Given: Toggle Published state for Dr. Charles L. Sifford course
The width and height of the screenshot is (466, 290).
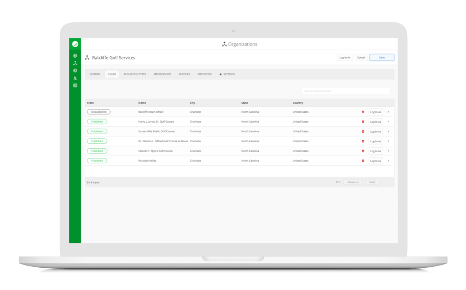Looking at the screenshot, I should 97,141.
